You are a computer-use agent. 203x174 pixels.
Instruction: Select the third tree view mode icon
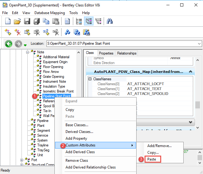pos(98,21)
